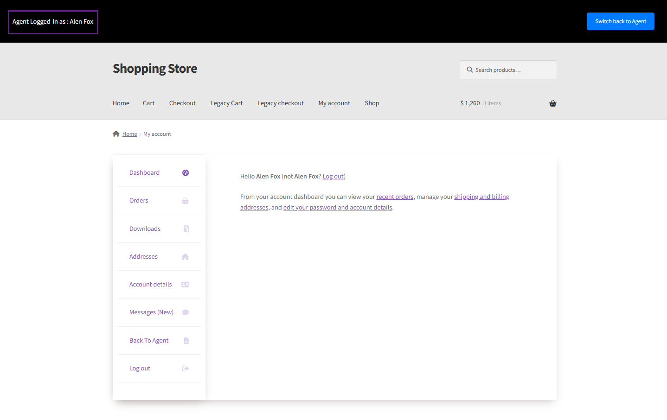667x420 pixels.
Task: Open the Home menu item
Action: (121, 103)
